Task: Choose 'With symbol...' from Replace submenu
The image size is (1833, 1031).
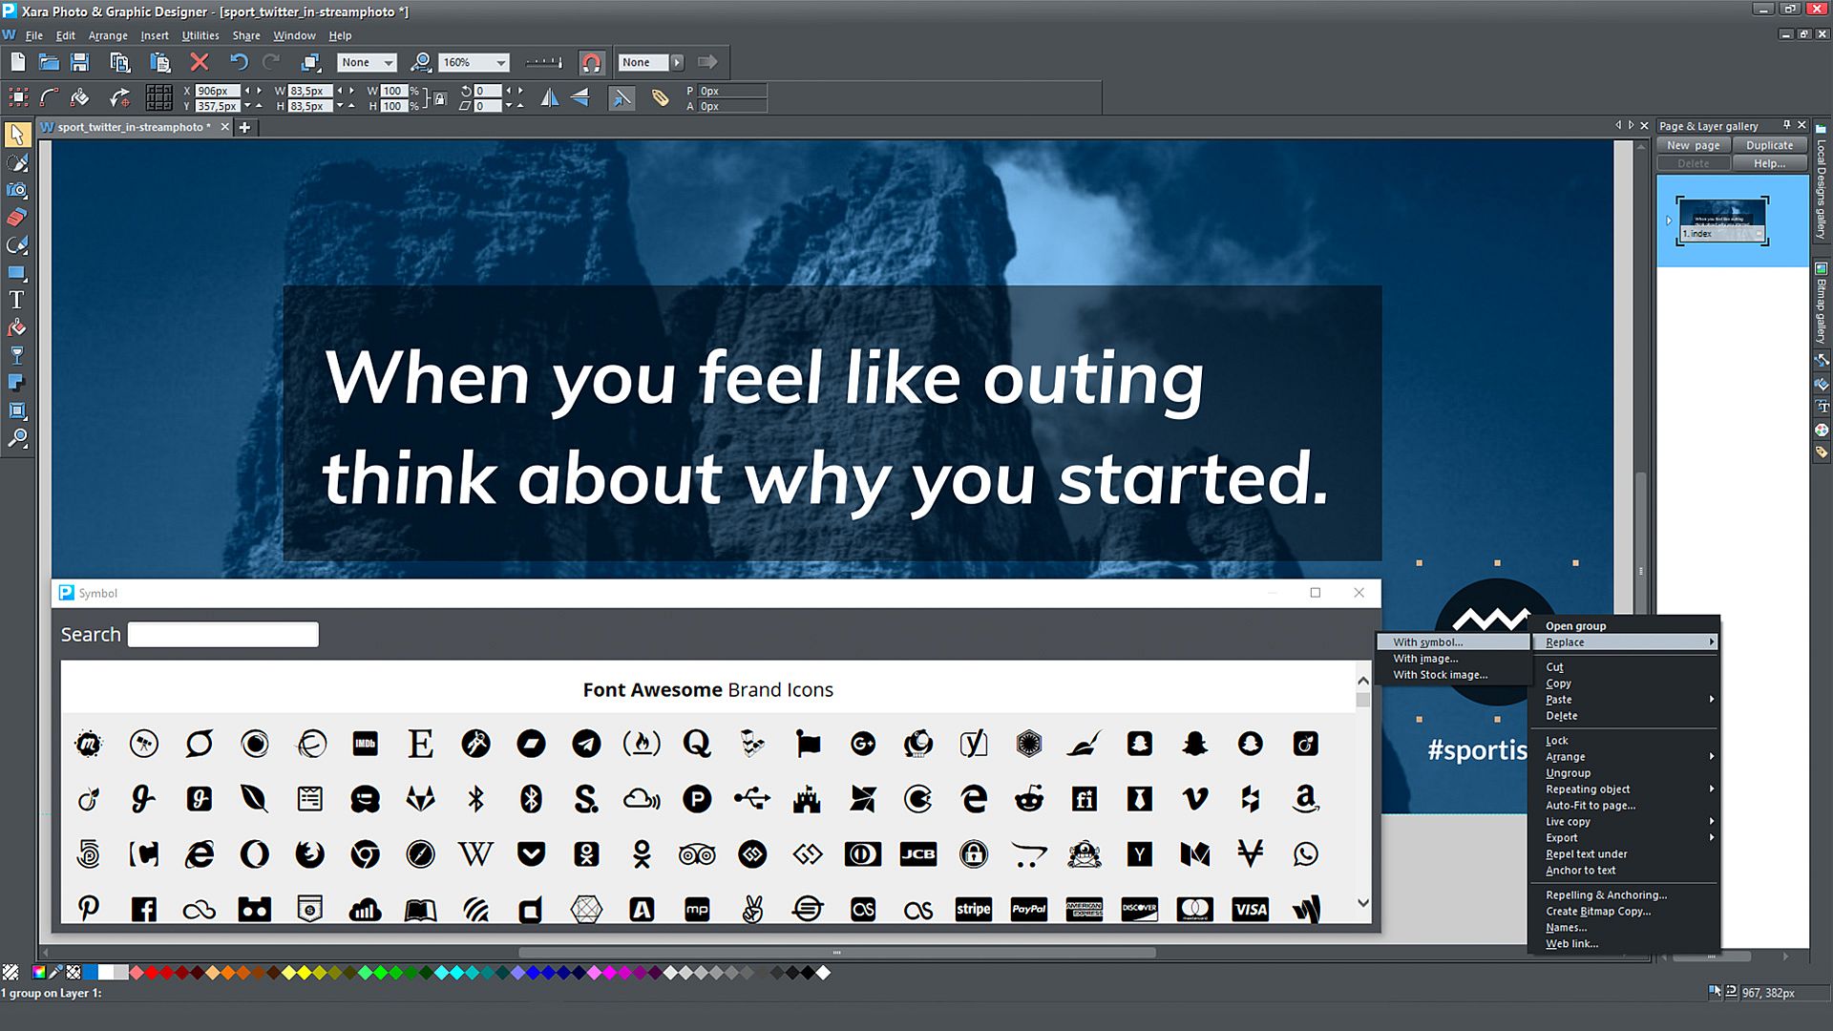Action: click(1427, 642)
